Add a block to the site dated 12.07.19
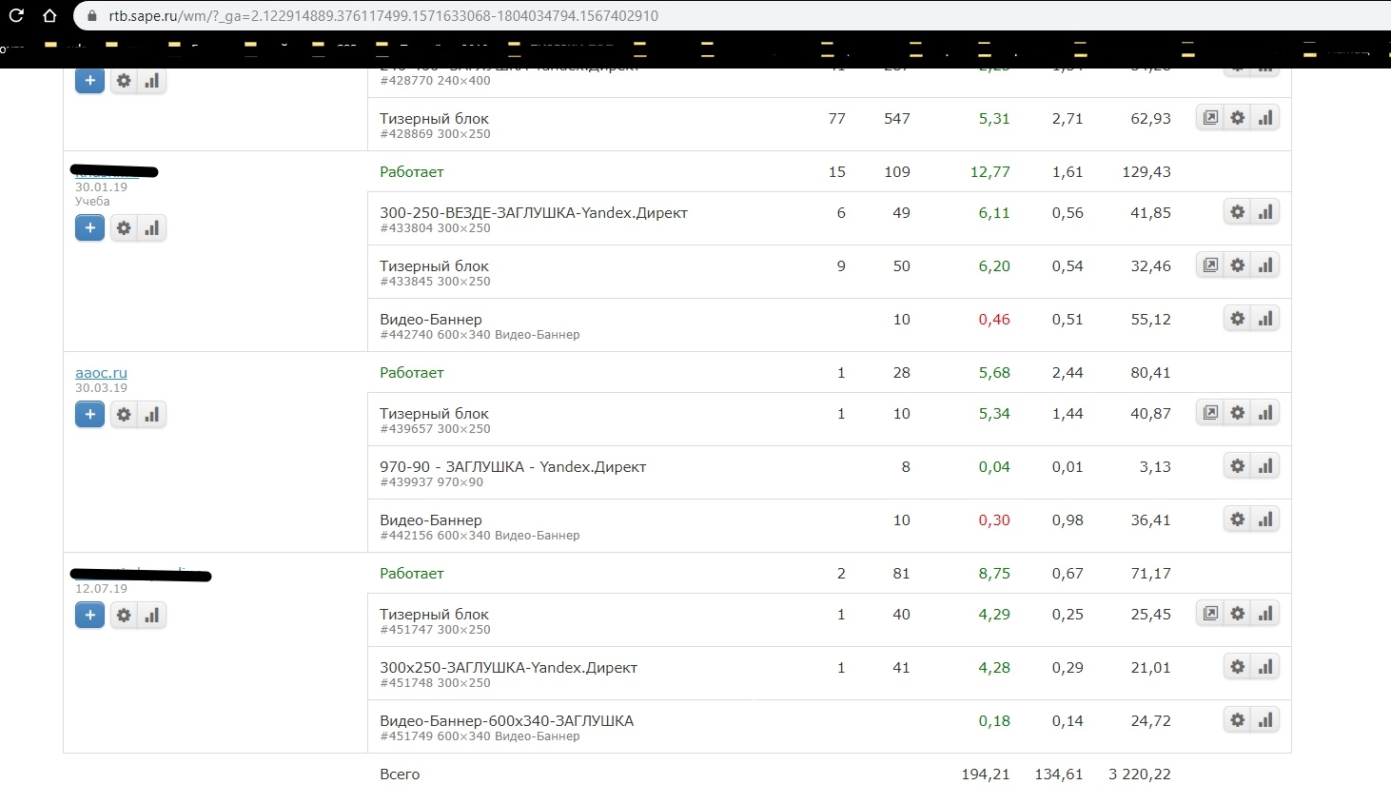The image size is (1391, 804). [x=89, y=615]
